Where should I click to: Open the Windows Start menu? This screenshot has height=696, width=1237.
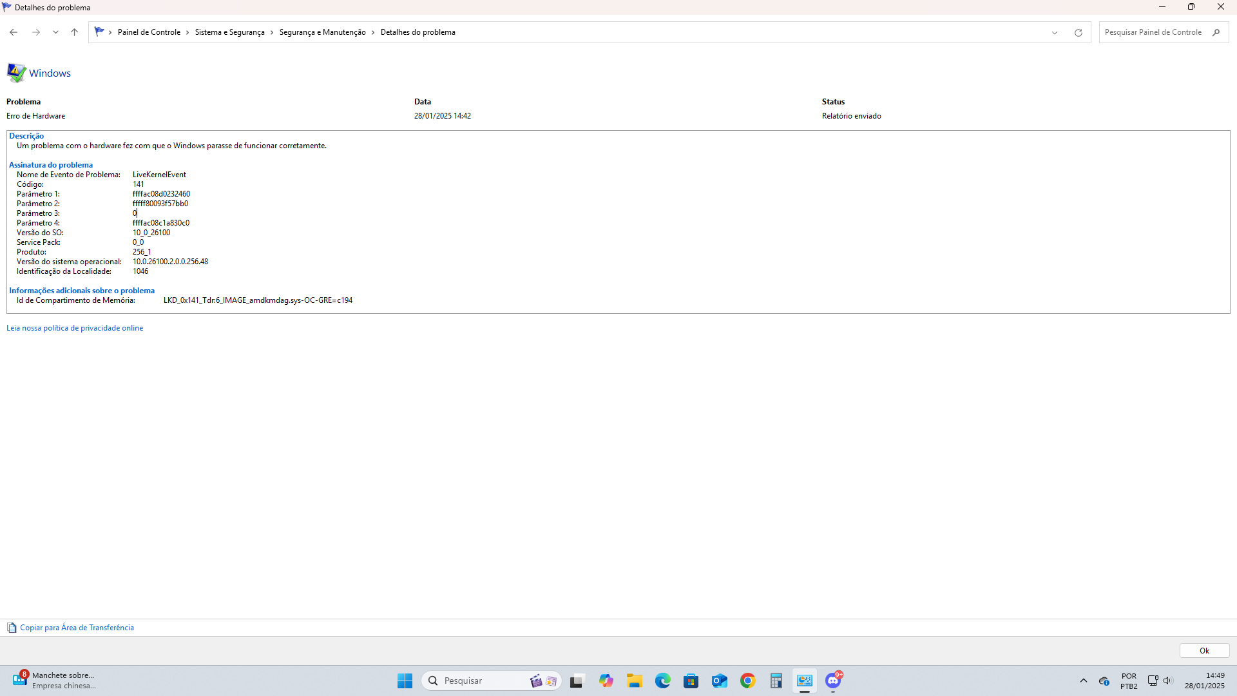(x=405, y=681)
